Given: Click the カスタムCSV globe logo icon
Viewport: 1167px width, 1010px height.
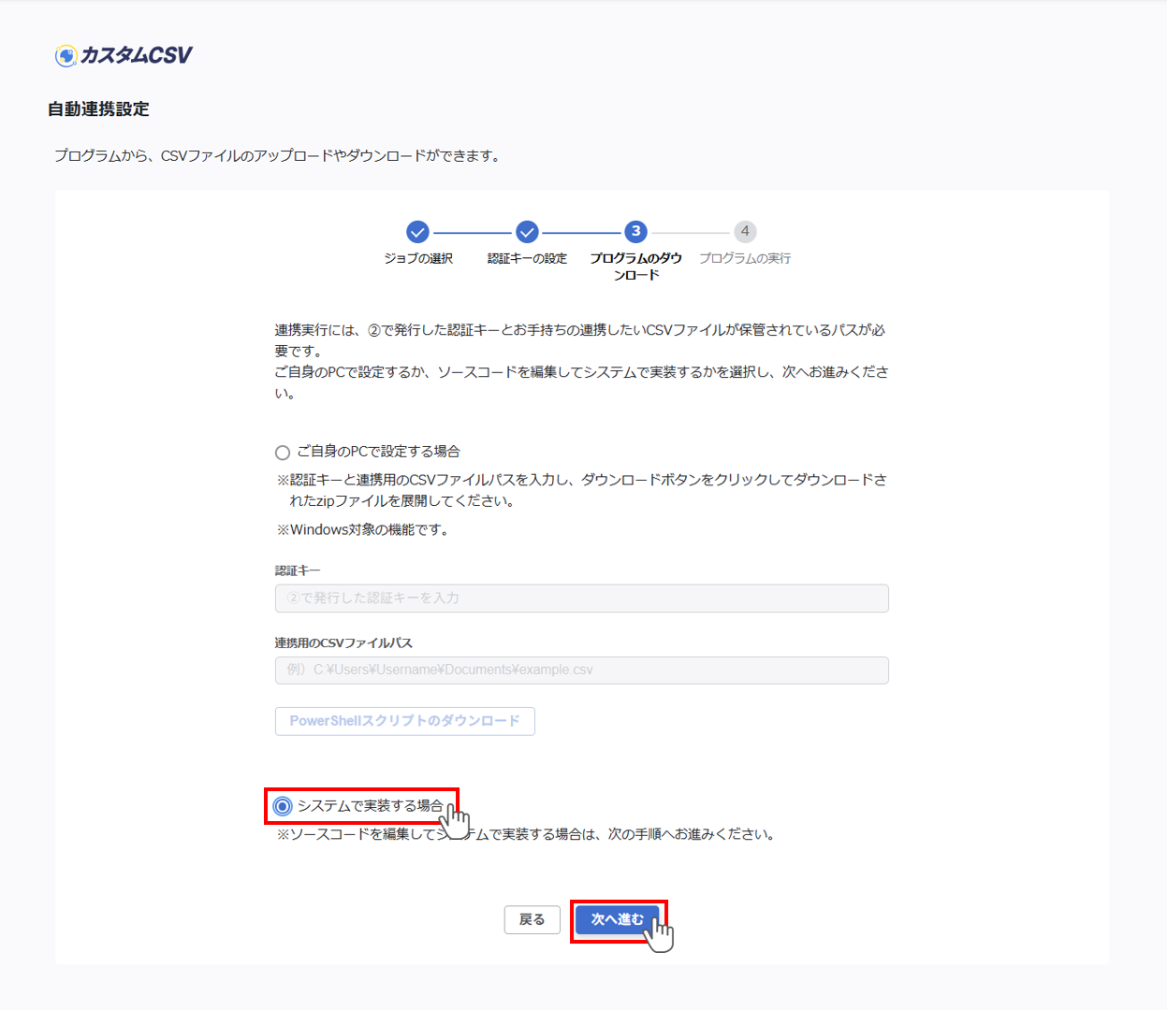Looking at the screenshot, I should (66, 56).
